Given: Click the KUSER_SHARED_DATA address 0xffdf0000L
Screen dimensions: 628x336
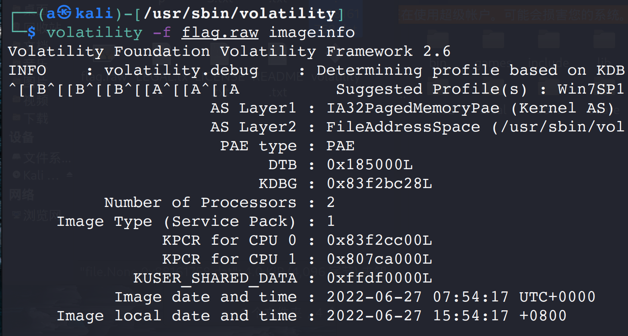Looking at the screenshot, I should pos(379,278).
